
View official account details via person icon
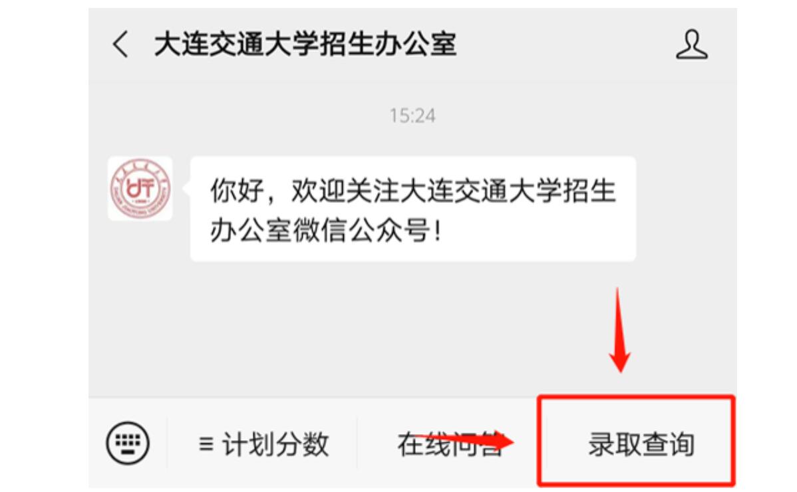point(691,45)
